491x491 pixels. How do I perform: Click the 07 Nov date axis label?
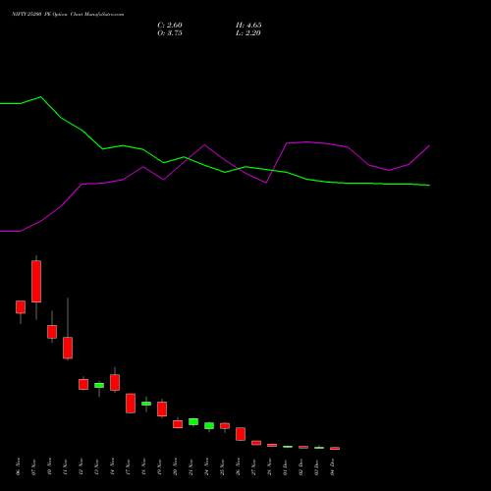click(33, 466)
